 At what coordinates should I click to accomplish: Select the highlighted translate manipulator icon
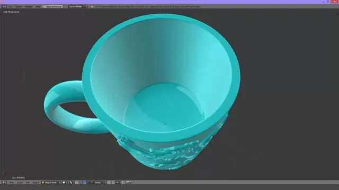(85, 183)
